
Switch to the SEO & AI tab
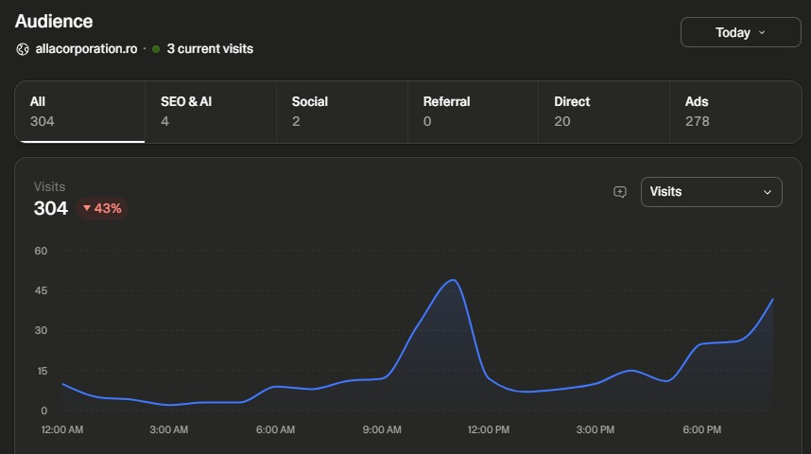coord(211,112)
